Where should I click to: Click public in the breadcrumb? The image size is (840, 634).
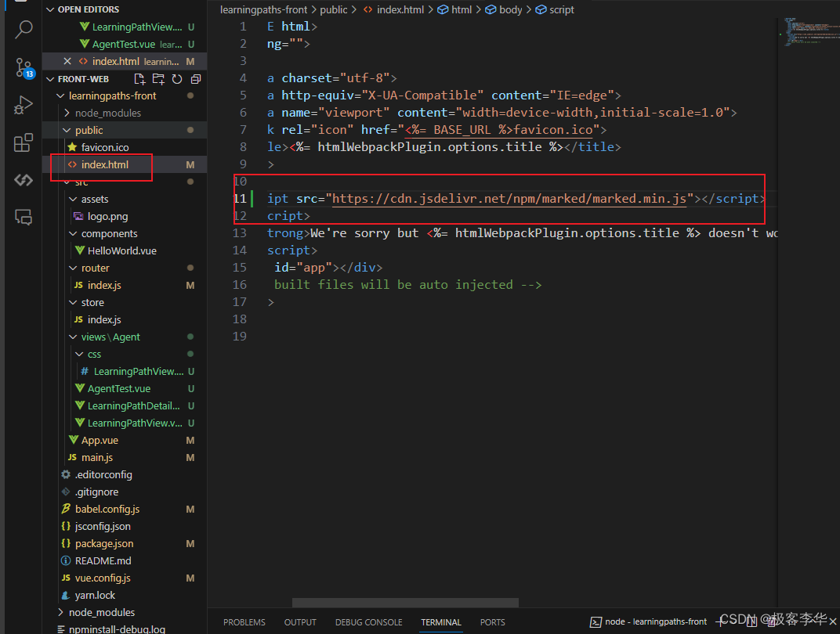(334, 9)
